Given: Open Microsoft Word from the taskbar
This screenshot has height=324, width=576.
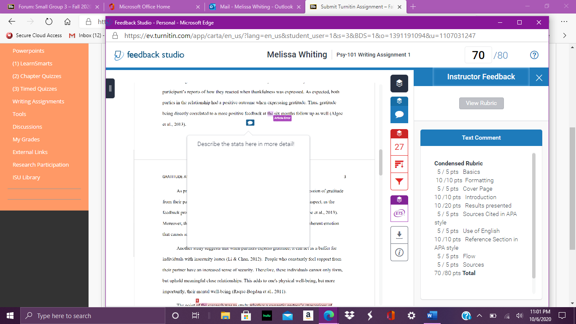Looking at the screenshot, I should tap(432, 316).
